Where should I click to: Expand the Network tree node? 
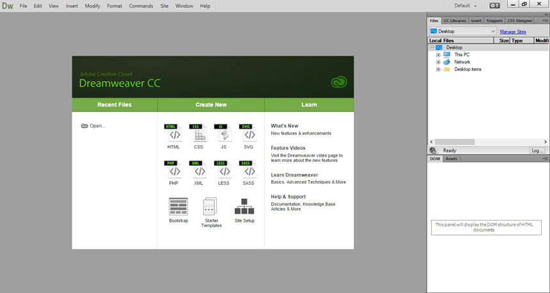coord(438,62)
